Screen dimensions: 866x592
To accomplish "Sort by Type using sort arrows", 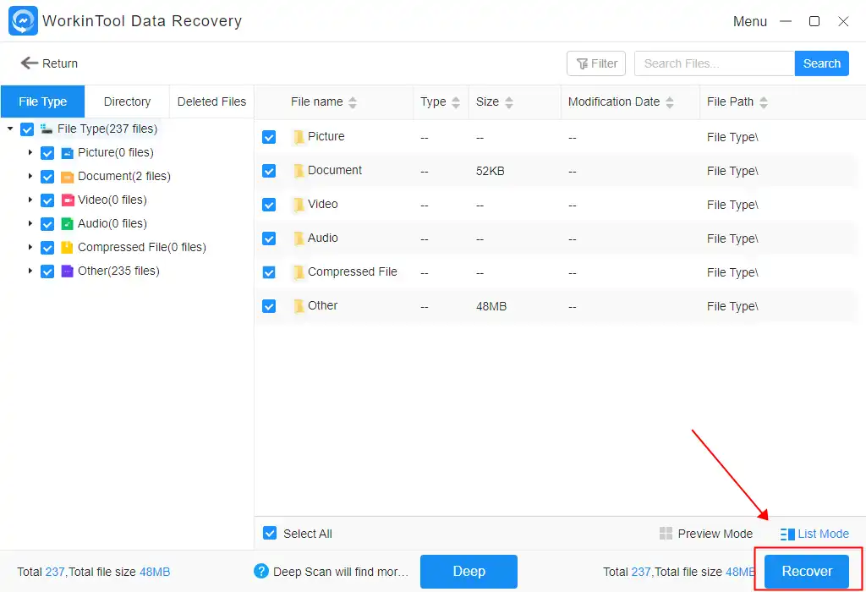I will click(x=456, y=102).
